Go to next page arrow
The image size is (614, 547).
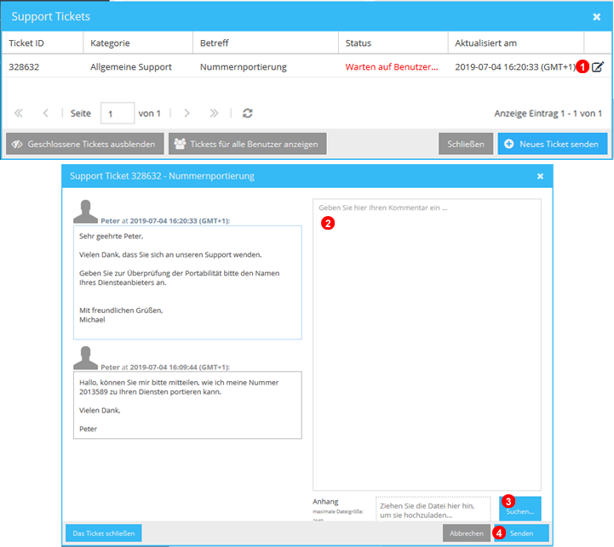pyautogui.click(x=187, y=112)
